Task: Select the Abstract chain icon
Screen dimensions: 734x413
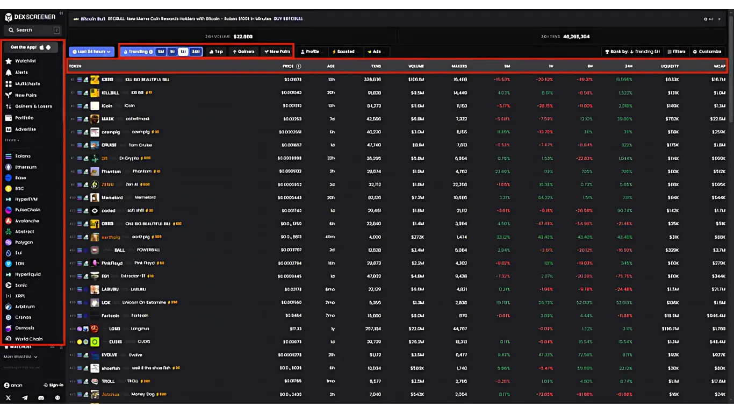Action: (9, 232)
